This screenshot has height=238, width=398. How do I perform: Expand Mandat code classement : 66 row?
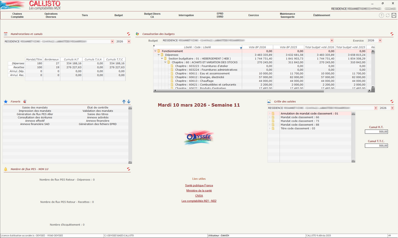click(x=269, y=117)
